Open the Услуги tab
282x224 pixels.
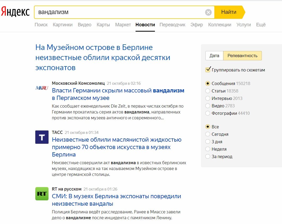pyautogui.click(x=244, y=25)
